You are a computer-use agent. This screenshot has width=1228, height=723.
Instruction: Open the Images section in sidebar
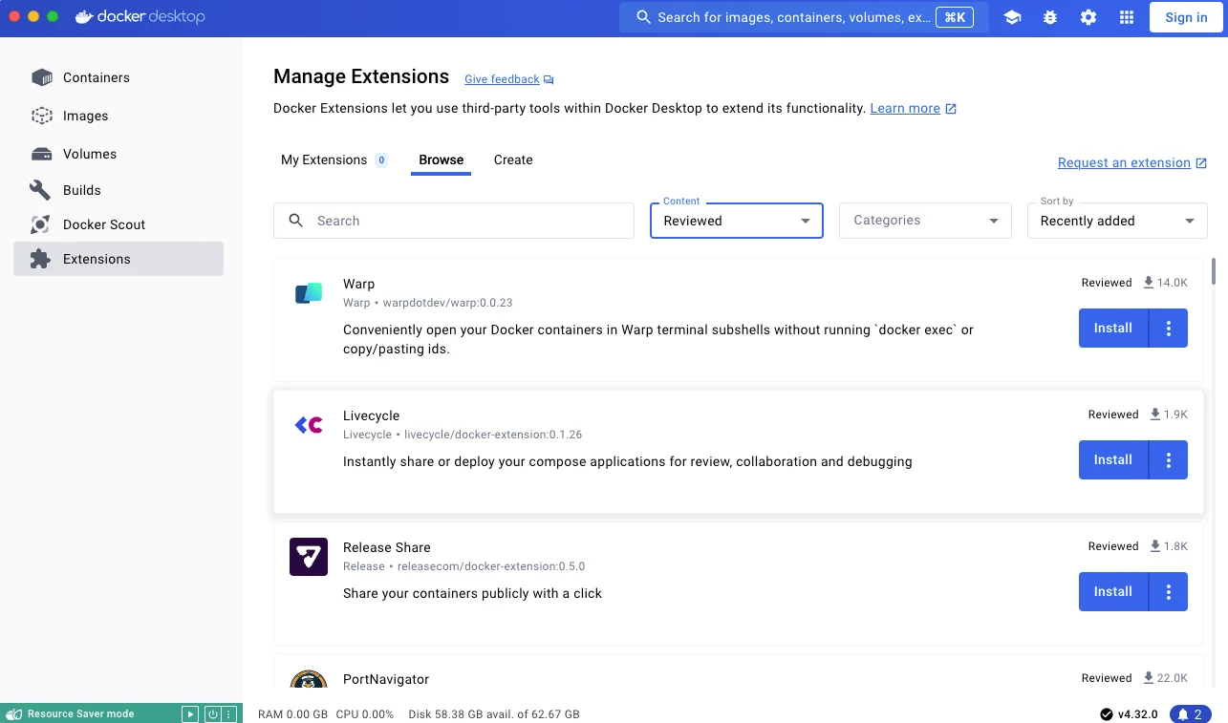86,116
